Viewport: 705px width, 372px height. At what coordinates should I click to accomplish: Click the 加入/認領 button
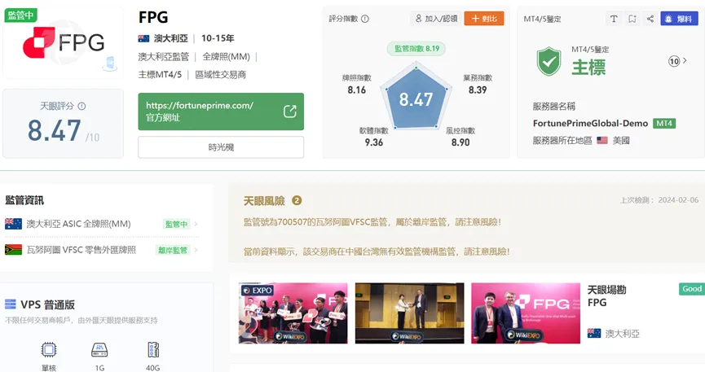436,19
